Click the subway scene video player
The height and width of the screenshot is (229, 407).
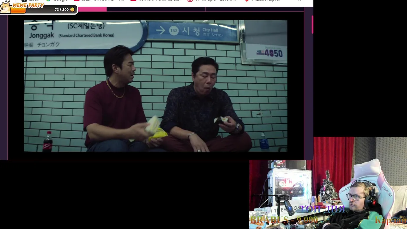click(155, 86)
